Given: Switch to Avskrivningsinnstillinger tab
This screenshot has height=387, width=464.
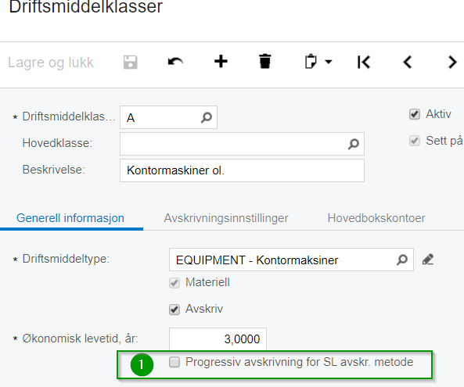Looking at the screenshot, I should [x=226, y=218].
